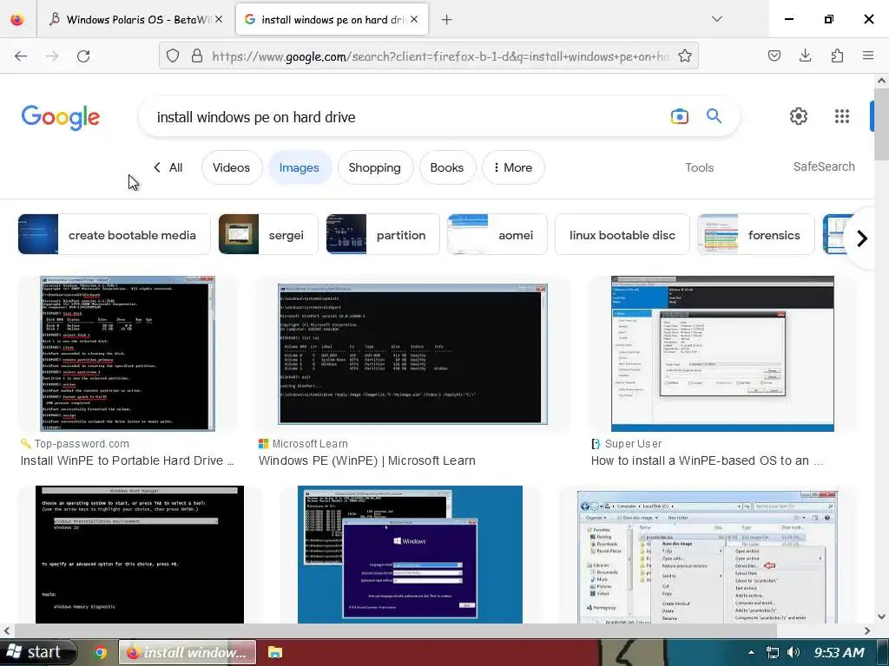Reload the page with the refresh icon
The width and height of the screenshot is (889, 666).
coord(83,56)
